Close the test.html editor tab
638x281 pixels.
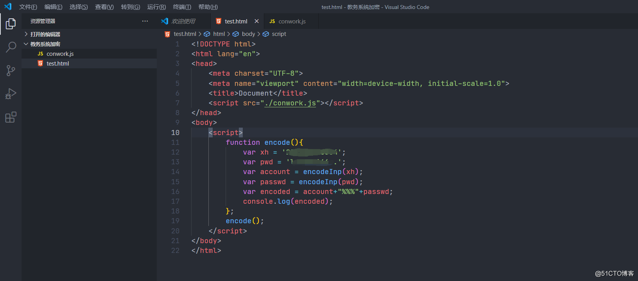click(x=256, y=21)
